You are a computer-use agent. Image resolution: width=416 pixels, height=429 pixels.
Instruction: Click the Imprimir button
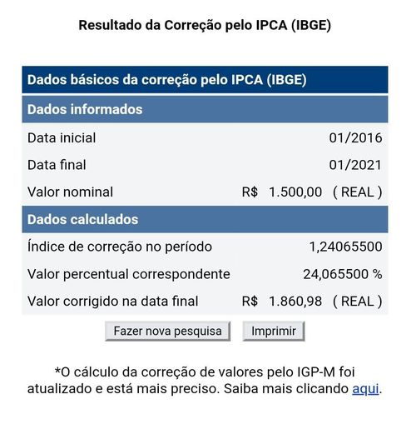pyautogui.click(x=274, y=332)
